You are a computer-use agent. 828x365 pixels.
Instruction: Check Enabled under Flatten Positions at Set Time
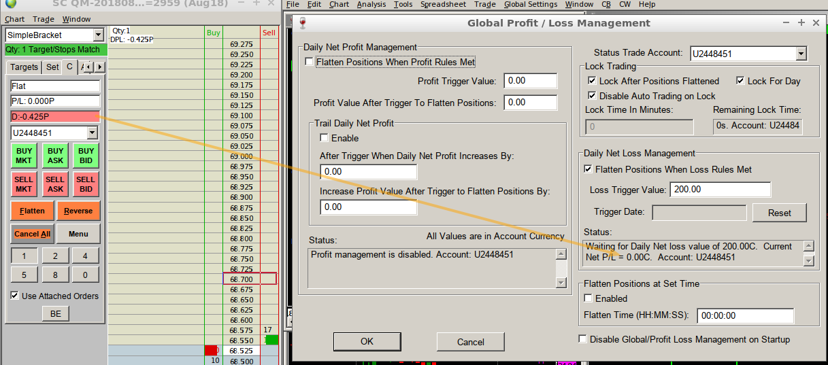click(x=589, y=298)
